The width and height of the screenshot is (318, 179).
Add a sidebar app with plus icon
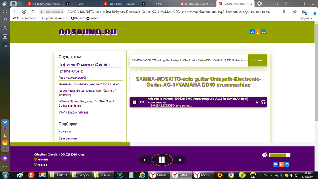pyautogui.click(x=5, y=149)
